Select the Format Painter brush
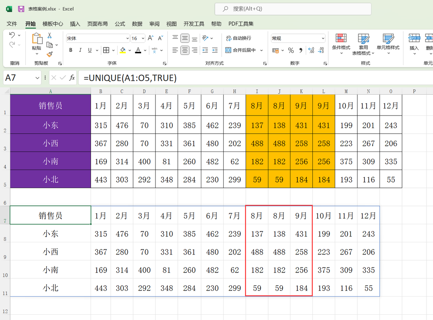Image resolution: width=433 pixels, height=320 pixels. [x=49, y=54]
